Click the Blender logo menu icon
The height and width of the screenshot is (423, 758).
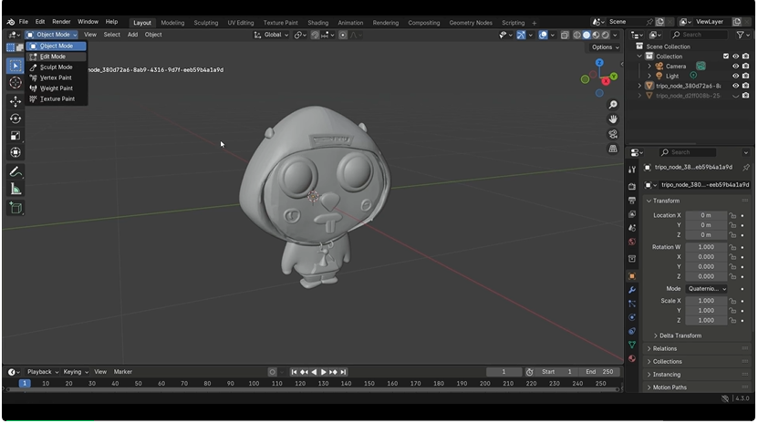11,22
